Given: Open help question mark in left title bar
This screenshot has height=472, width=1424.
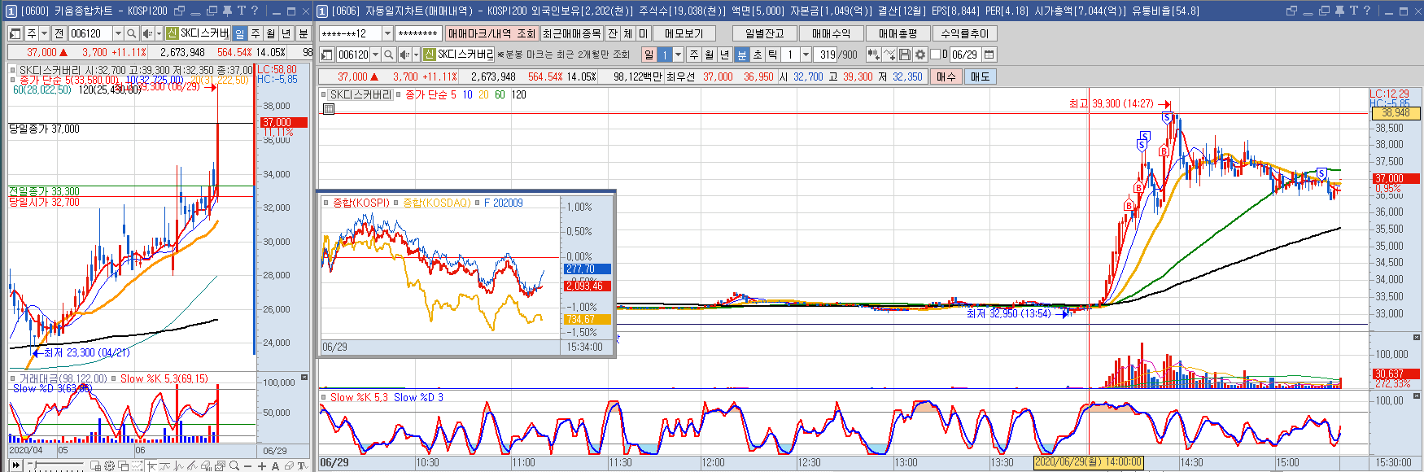Looking at the screenshot, I should click(255, 11).
